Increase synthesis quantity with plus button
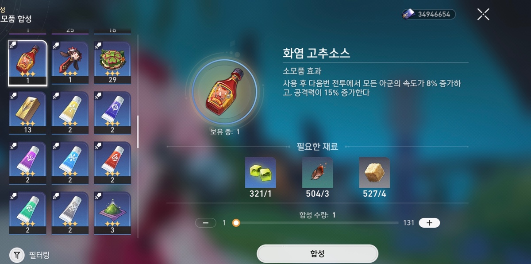This screenshot has width=531, height=264. coord(429,223)
